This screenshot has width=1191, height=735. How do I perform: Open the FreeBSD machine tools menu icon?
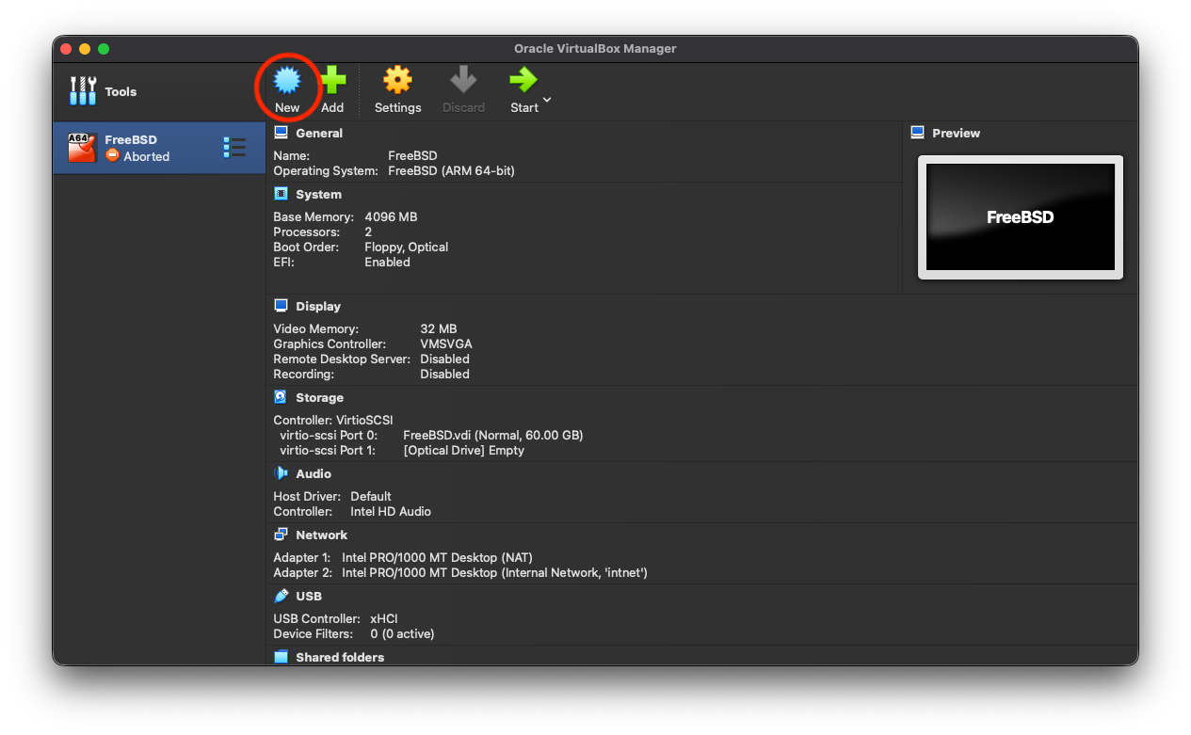click(234, 148)
